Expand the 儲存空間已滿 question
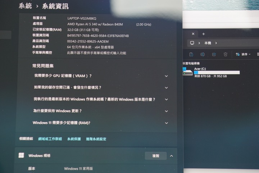The height and width of the screenshot is (173, 259). (166, 87)
